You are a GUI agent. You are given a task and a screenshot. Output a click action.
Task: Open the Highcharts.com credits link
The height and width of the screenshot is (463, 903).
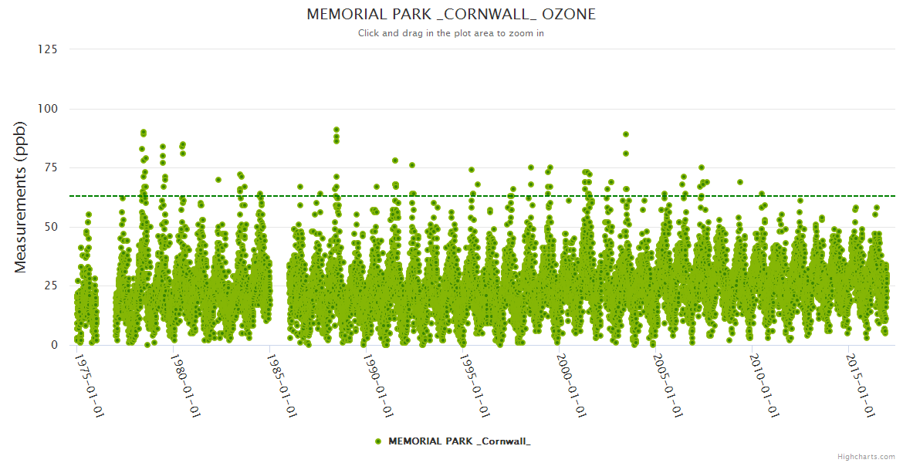coord(867,456)
